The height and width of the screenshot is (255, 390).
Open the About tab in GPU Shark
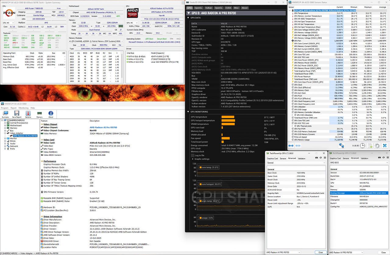pos(245,8)
